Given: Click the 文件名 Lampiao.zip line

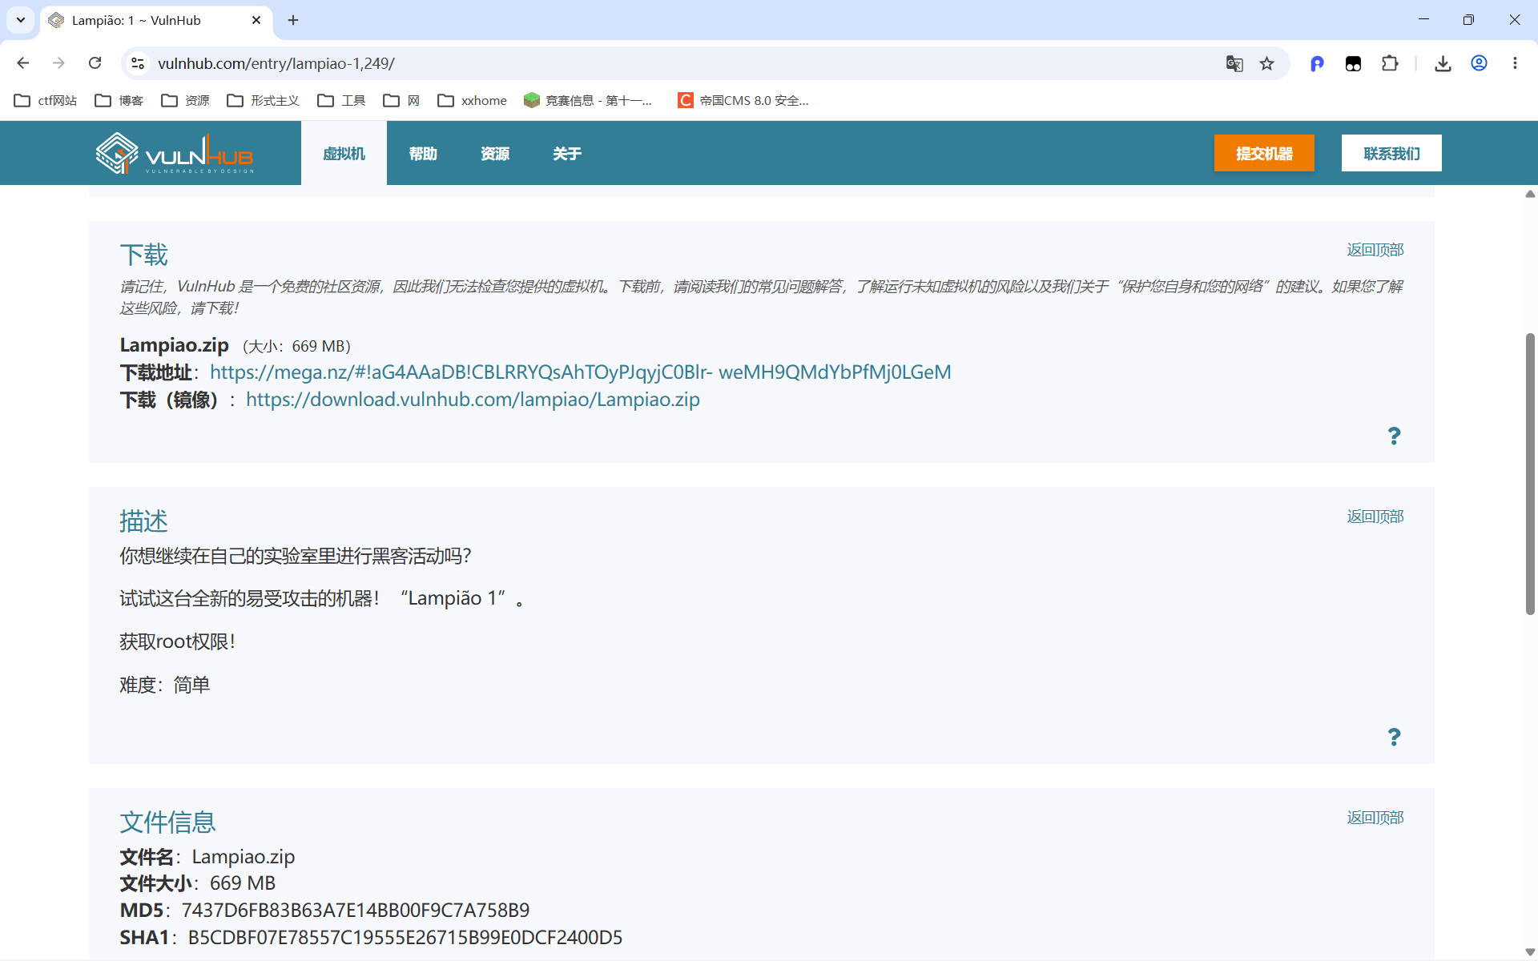Looking at the screenshot, I should [207, 857].
